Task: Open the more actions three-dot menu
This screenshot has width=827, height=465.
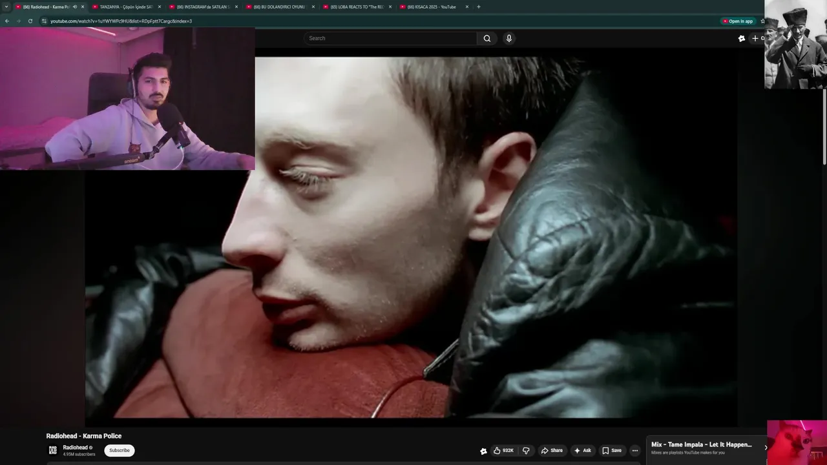Action: 635,450
